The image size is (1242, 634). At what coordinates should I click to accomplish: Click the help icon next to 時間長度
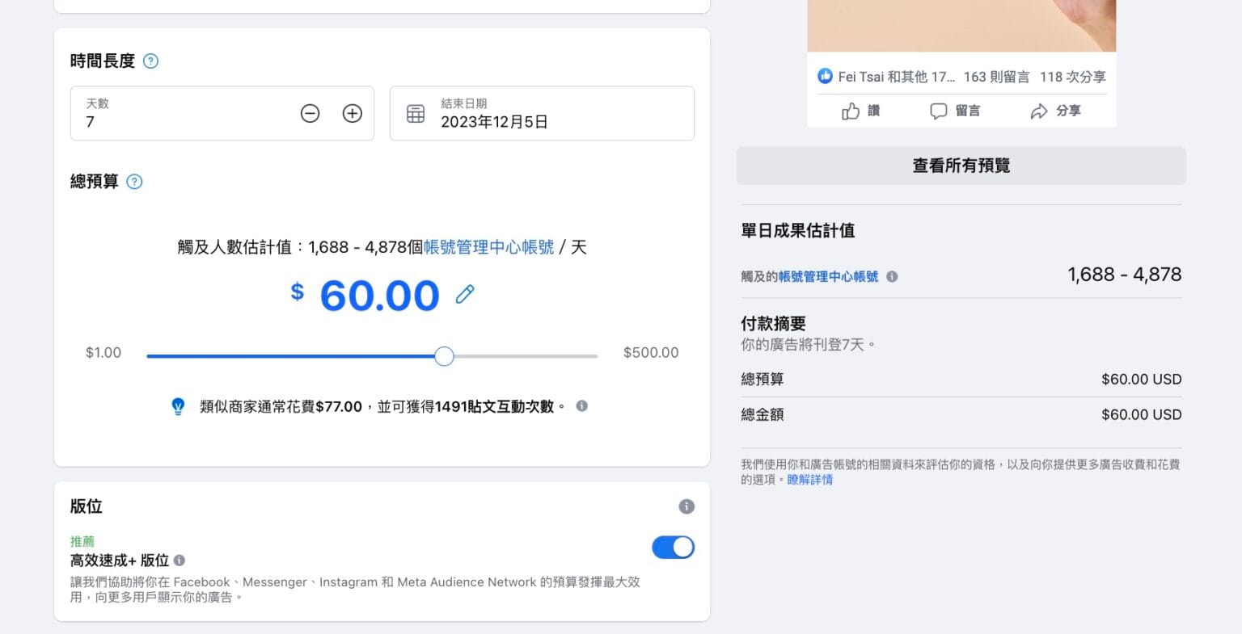pyautogui.click(x=150, y=61)
